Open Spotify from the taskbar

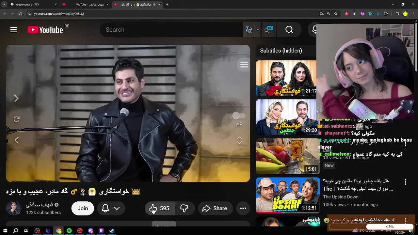click(69, 231)
